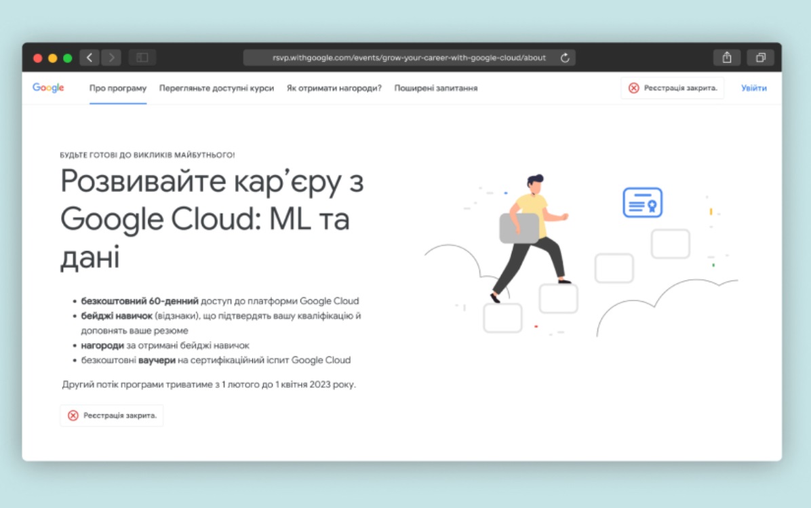This screenshot has width=811, height=508.
Task: Click the browser forward arrow button
Action: 111,58
